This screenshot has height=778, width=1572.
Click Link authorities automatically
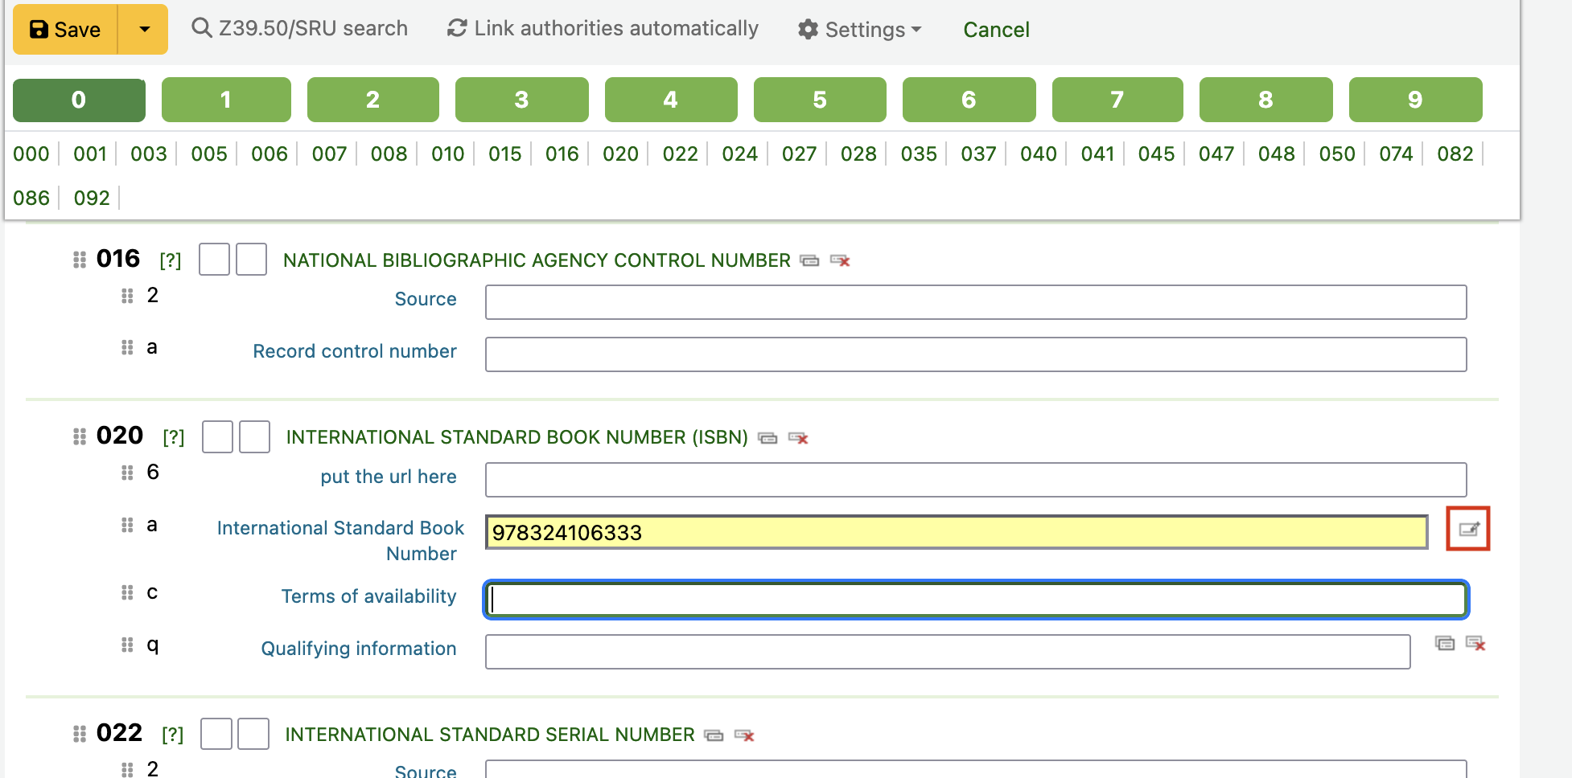[603, 28]
